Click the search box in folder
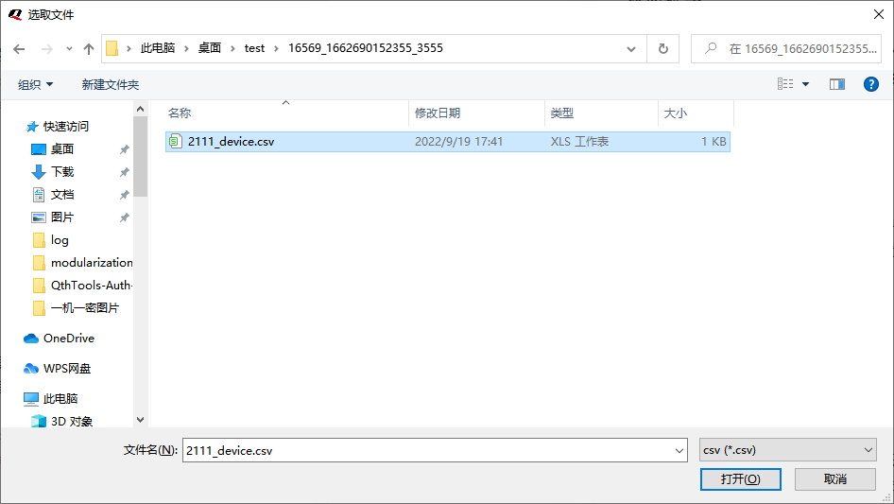The width and height of the screenshot is (894, 504). pyautogui.click(x=786, y=48)
